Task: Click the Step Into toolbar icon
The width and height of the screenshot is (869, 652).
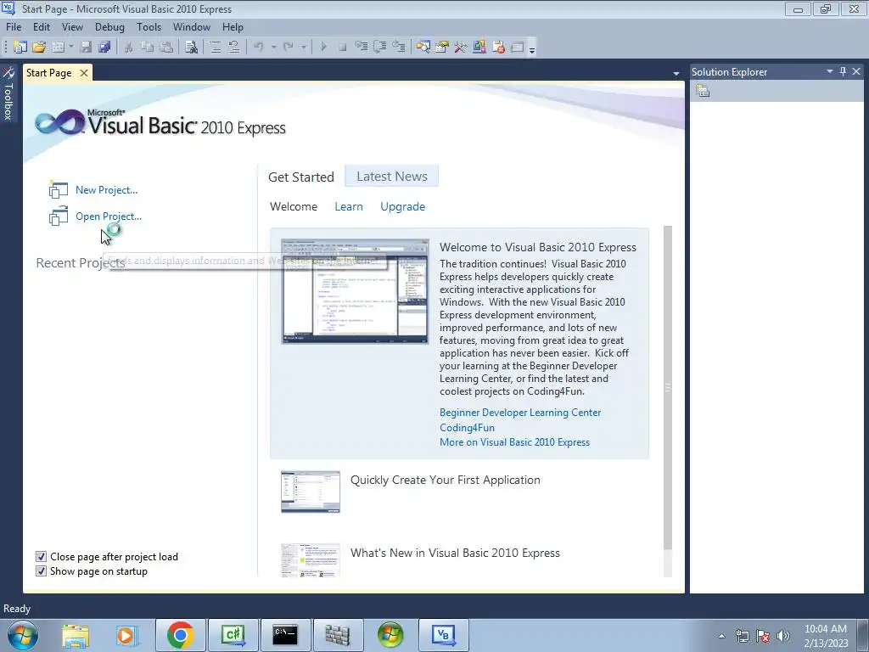Action: point(362,48)
